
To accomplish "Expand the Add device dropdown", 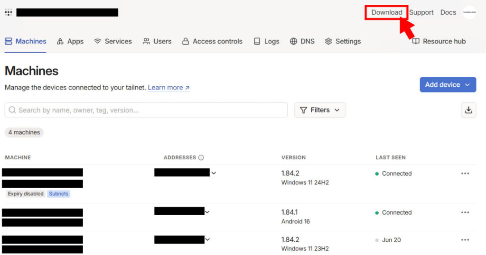I will click(448, 84).
